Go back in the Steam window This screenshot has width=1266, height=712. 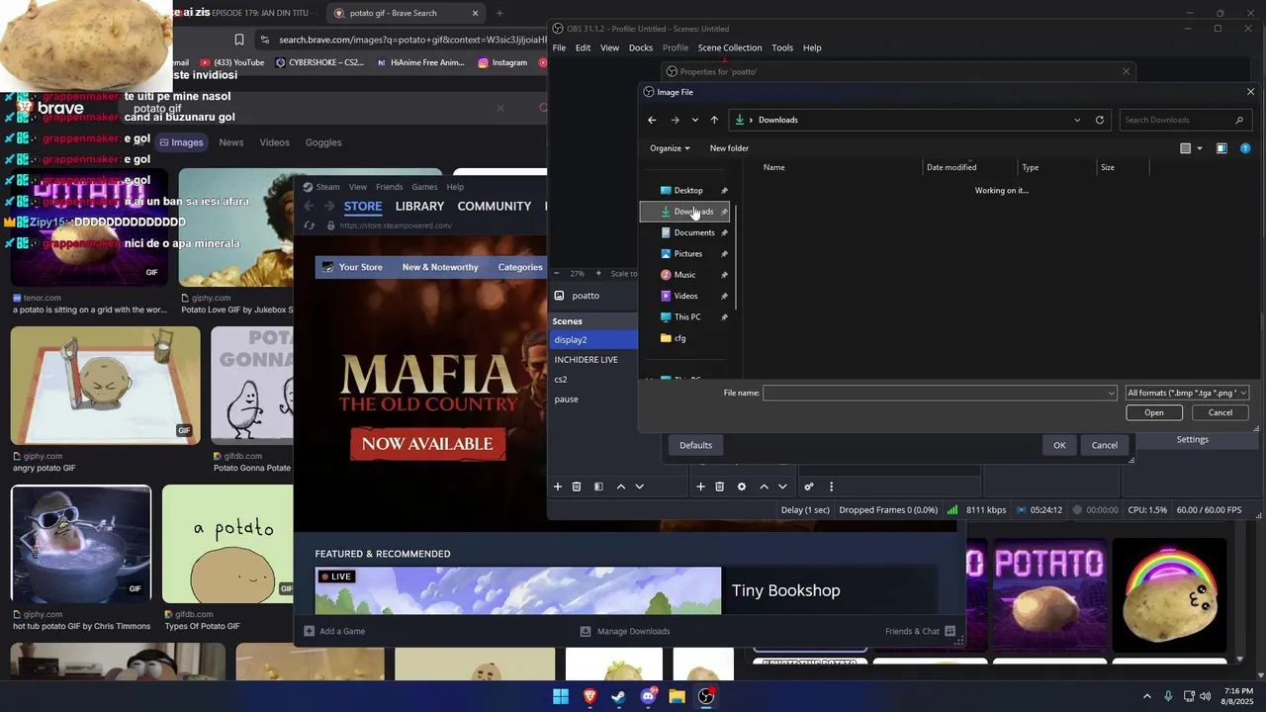tap(309, 206)
